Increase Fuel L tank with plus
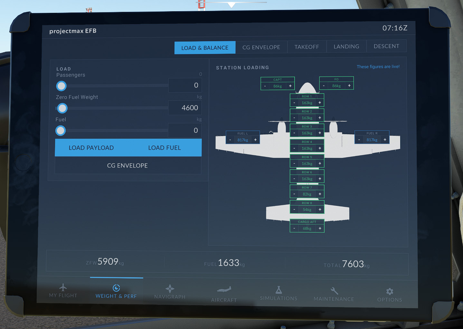Screen dimensions: 463x329 click(255, 140)
